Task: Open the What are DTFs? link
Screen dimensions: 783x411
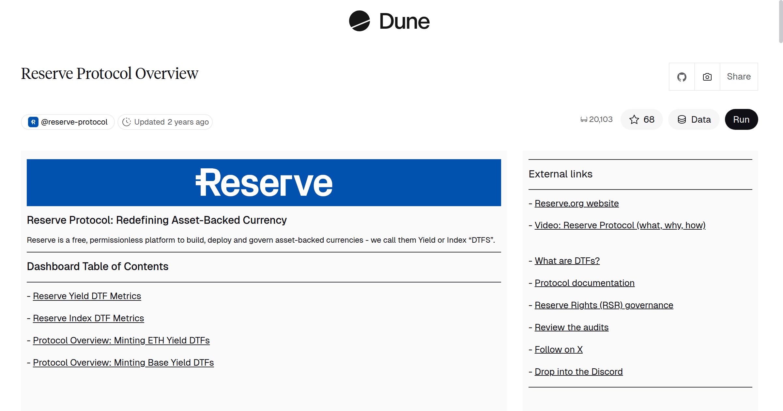Action: click(x=567, y=261)
